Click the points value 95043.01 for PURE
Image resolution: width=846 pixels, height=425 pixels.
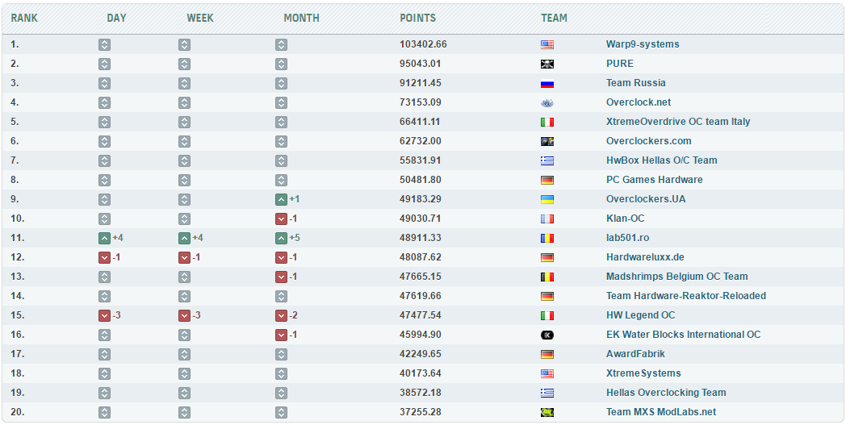coord(422,64)
